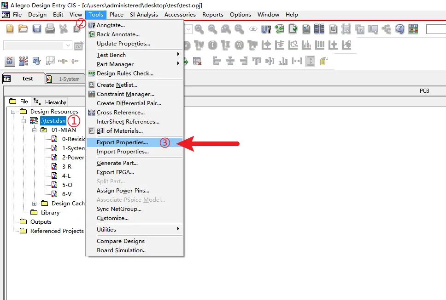The width and height of the screenshot is (446, 300).
Task: Select the Outputs folder in tree
Action: [41, 222]
